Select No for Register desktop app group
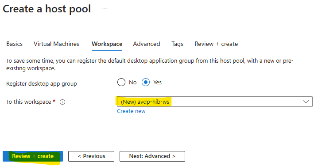This screenshot has height=166, width=322. click(x=121, y=82)
